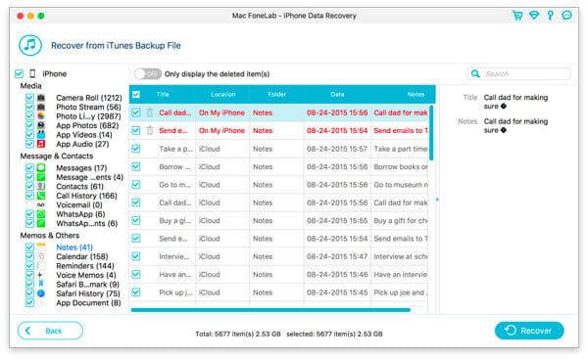The width and height of the screenshot is (588, 359).
Task: Open the chat feedback icon
Action: point(566,16)
